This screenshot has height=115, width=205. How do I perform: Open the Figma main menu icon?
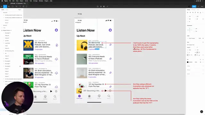click(x=2, y=6)
